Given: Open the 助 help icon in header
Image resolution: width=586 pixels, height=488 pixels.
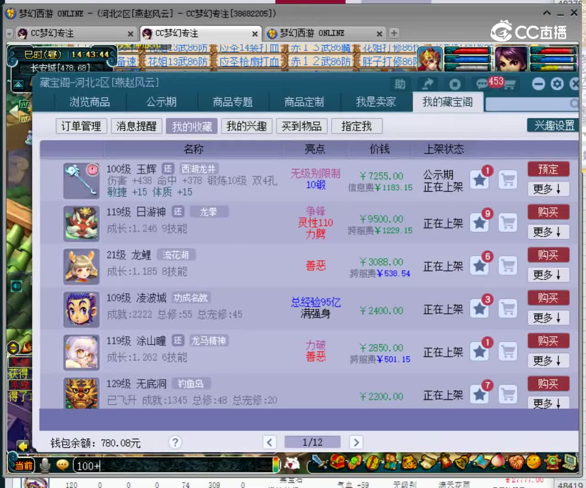Looking at the screenshot, I should tap(400, 84).
